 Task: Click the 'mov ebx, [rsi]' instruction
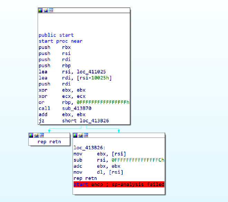(100, 154)
